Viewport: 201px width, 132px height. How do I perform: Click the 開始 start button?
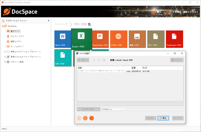click(151, 118)
